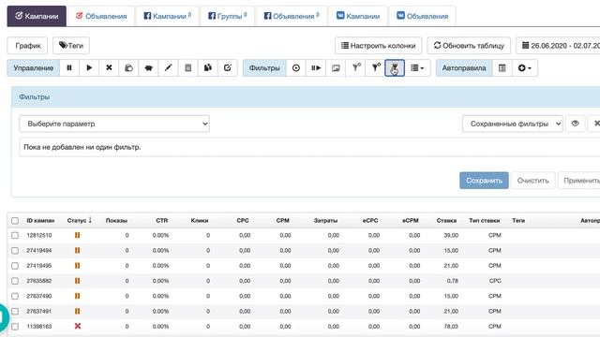600x337 pixels.
Task: Click the Ставка value 0,78
Action: 452,281
